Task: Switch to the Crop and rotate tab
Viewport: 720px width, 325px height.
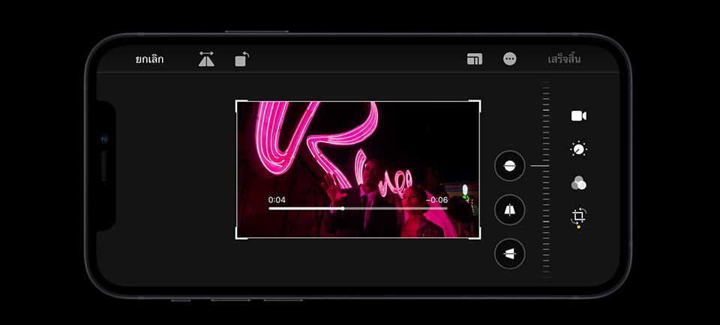Action: (578, 216)
